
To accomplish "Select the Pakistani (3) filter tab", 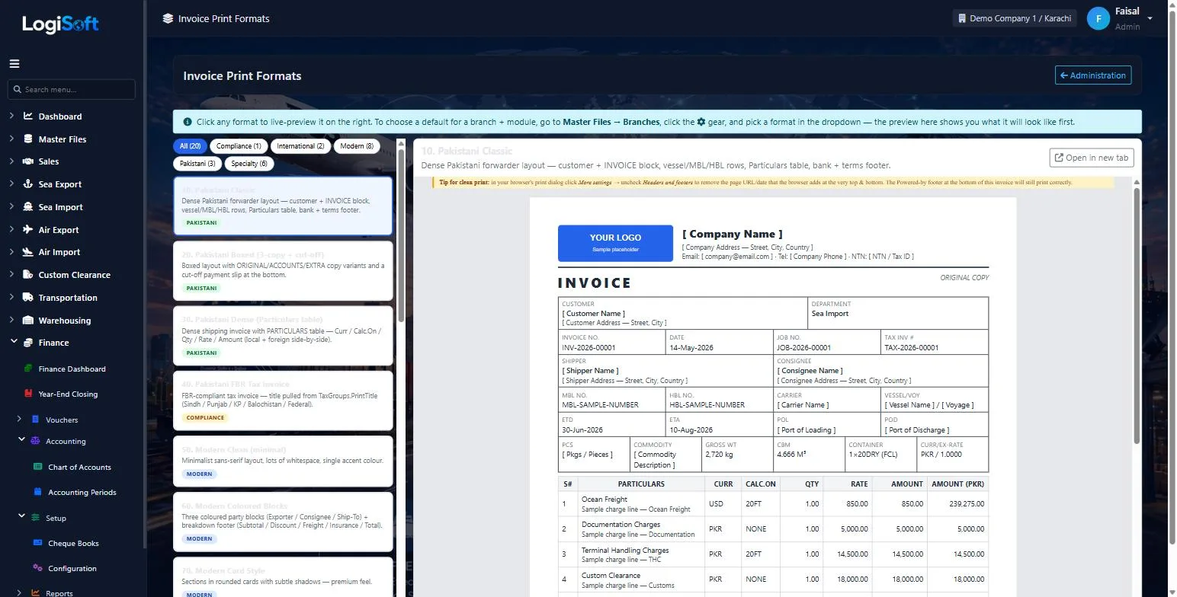I will (197, 164).
